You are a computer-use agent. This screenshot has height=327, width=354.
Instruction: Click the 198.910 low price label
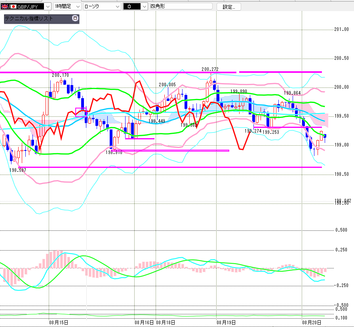pyautogui.click(x=114, y=152)
